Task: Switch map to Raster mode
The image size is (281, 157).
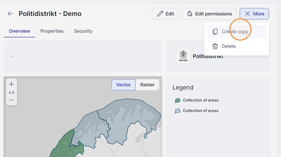Action: pos(147,85)
